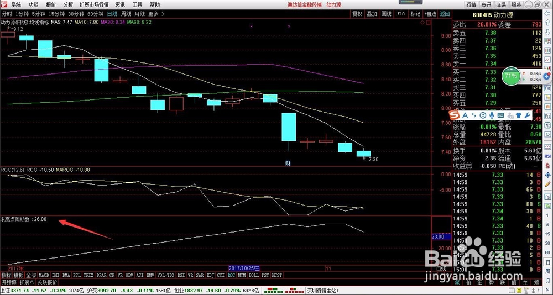Click the 资讯 button beside 行情
The height and width of the screenshot is (295, 553).
[487, 4]
